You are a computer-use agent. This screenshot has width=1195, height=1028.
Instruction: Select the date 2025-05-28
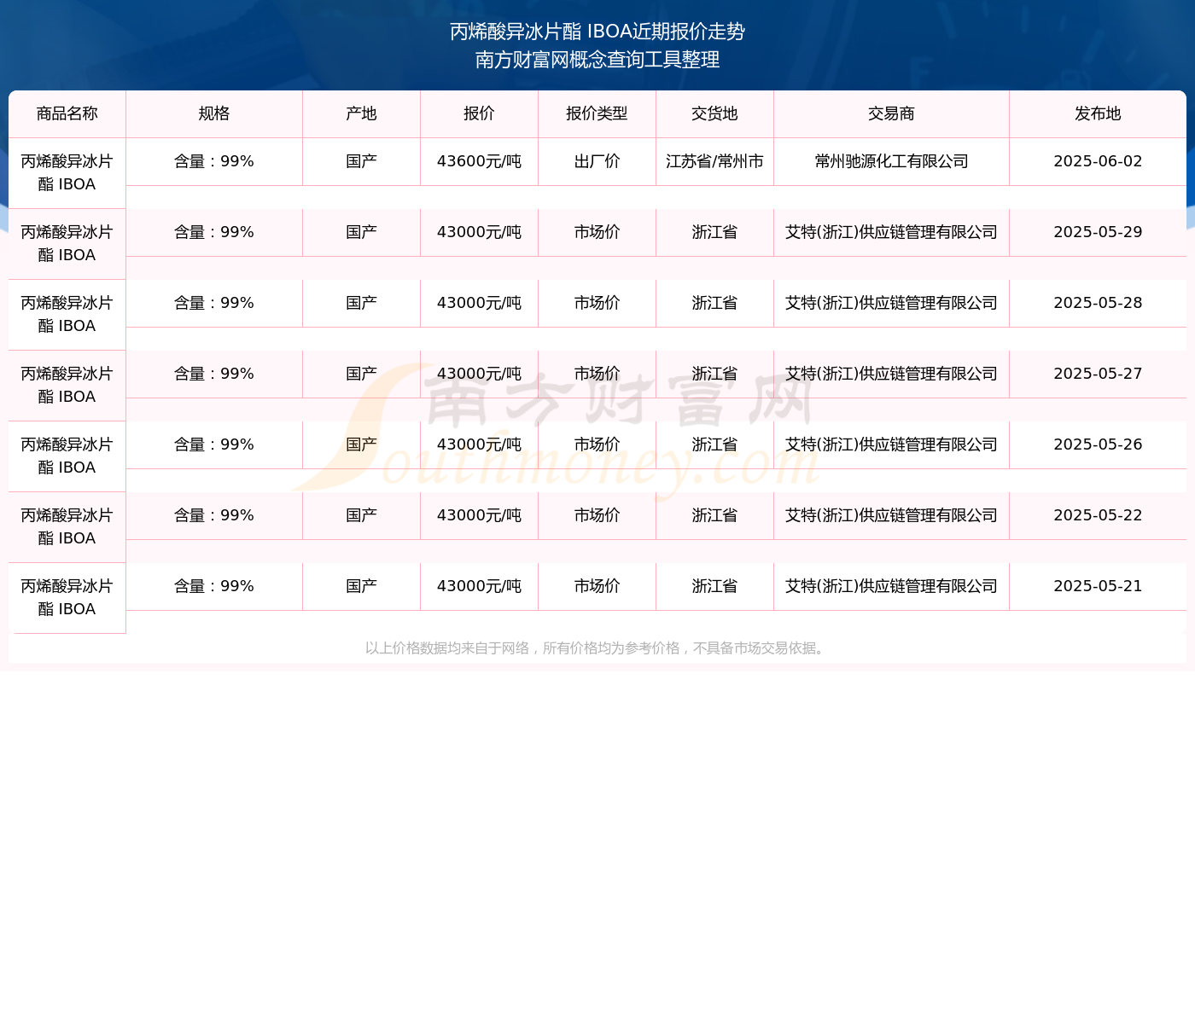tap(1098, 304)
